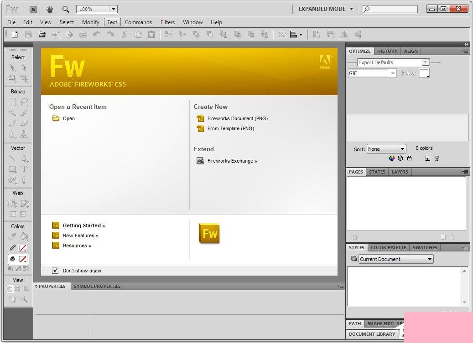Select the Crop tool
This screenshot has height=343, width=473.
pyautogui.click(x=24, y=79)
